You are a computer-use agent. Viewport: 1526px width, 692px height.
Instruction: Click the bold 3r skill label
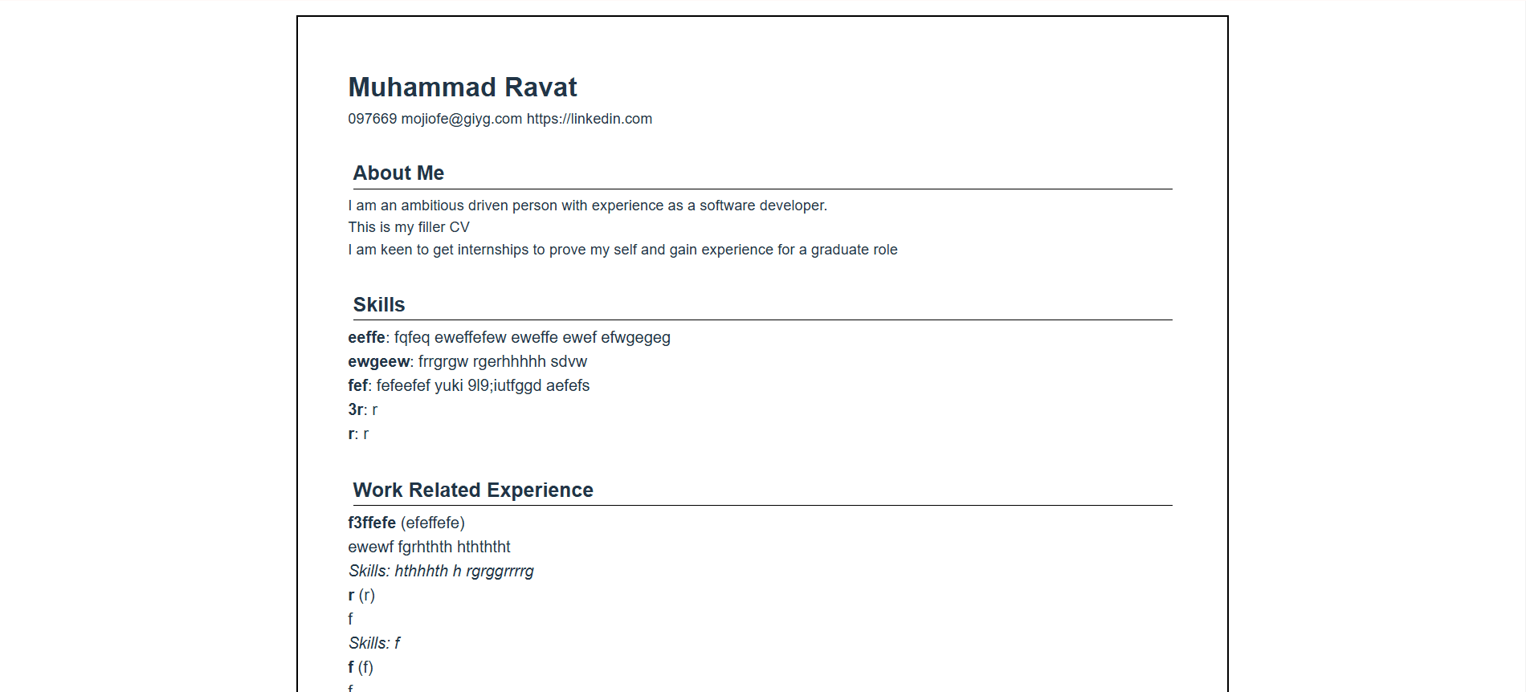click(356, 410)
